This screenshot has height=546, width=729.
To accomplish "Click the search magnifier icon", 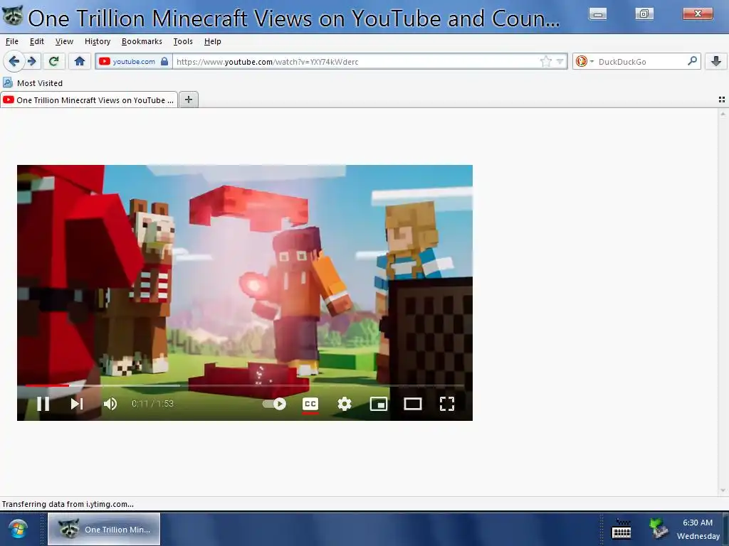I will pyautogui.click(x=692, y=61).
